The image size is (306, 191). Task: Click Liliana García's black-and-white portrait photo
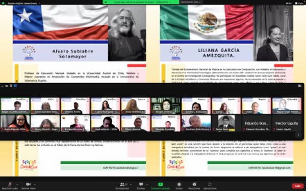pos(273,33)
